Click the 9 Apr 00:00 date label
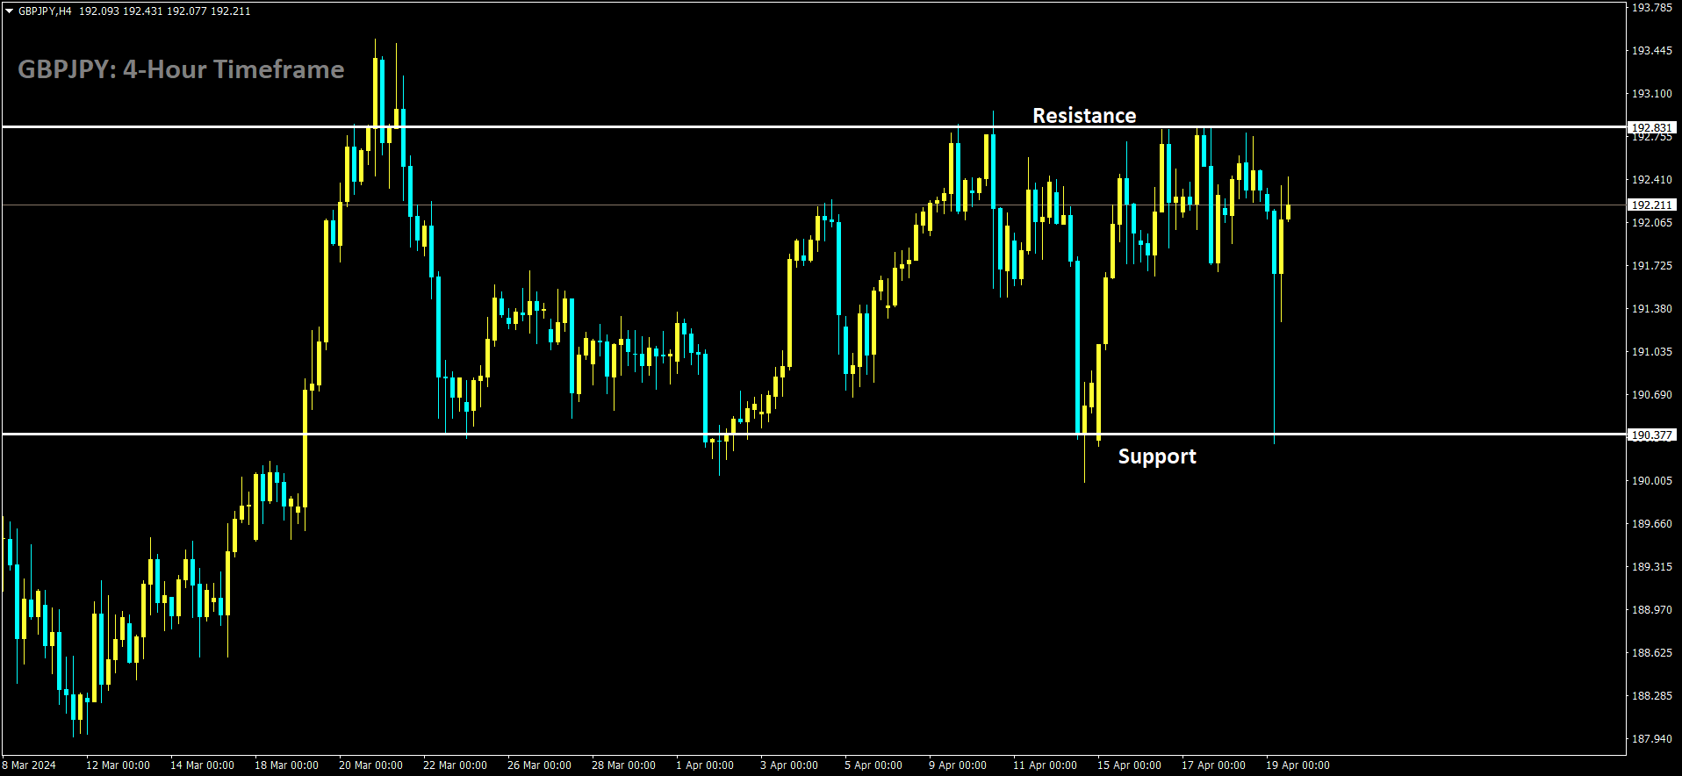Viewport: 1682px width, 776px height. click(x=958, y=765)
